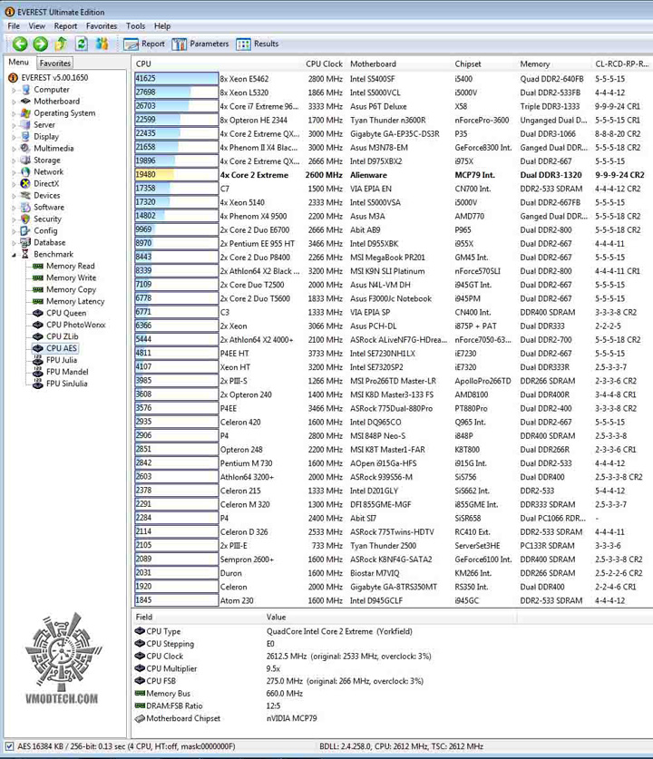Click the green Back arrow toolbar icon
653x759 pixels.
pos(20,44)
